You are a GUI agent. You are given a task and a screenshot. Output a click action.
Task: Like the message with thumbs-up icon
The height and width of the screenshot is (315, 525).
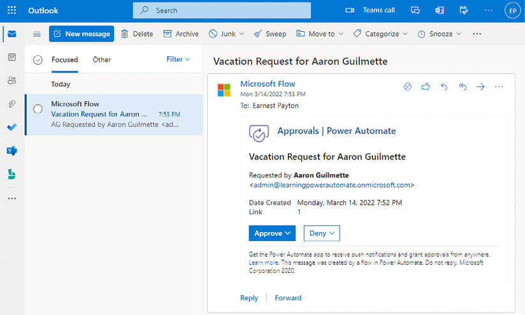426,87
